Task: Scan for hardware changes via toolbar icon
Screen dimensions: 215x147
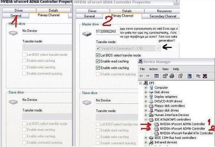Action: pos(189,76)
